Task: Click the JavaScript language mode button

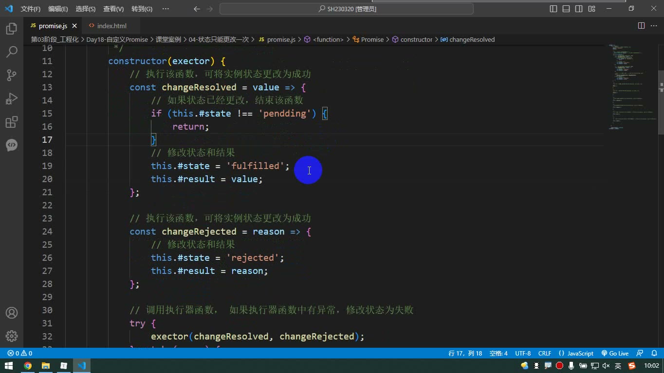Action: coord(576,353)
